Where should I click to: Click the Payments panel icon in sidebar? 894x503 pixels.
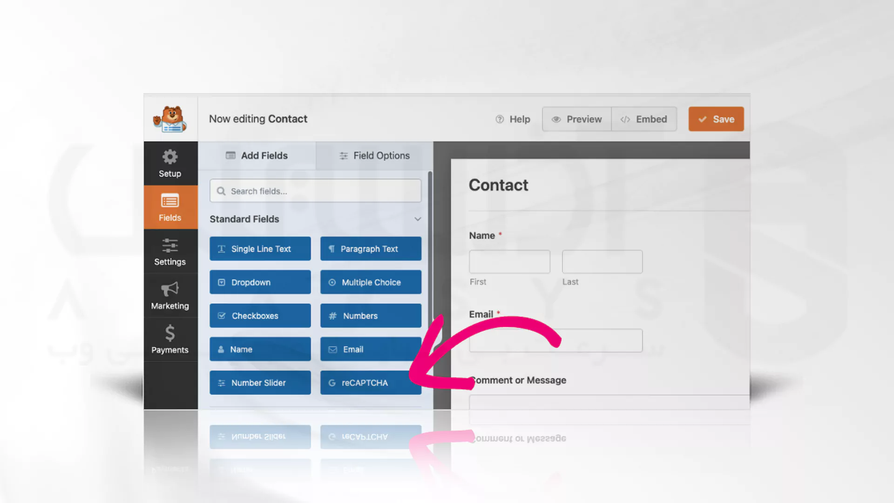point(169,340)
